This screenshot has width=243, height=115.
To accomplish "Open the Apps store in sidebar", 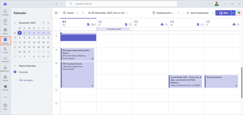I will click(5, 107).
